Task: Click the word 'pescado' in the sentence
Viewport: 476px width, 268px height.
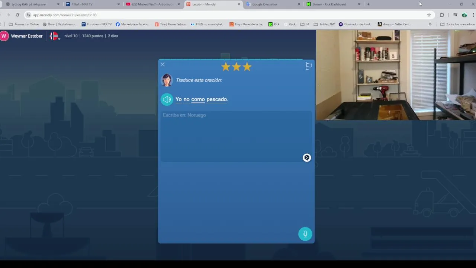Action: coord(217,99)
